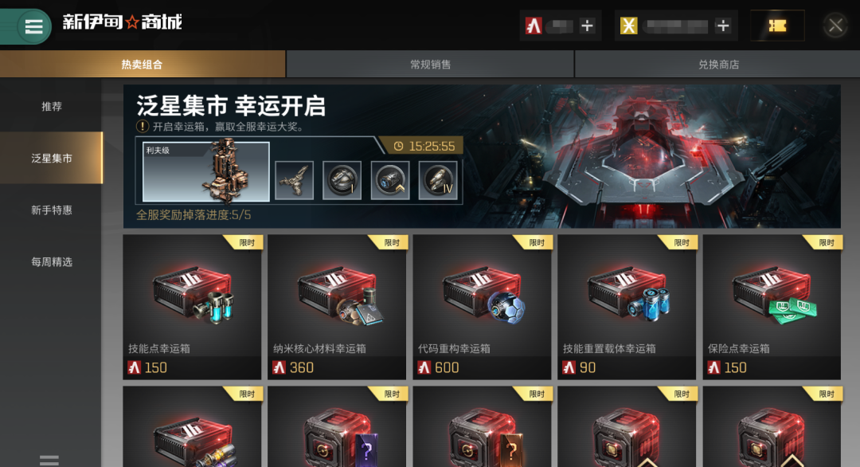The width and height of the screenshot is (860, 467).
Task: Open the 技能重置载体幸运箱 item card
Action: pyautogui.click(x=627, y=307)
